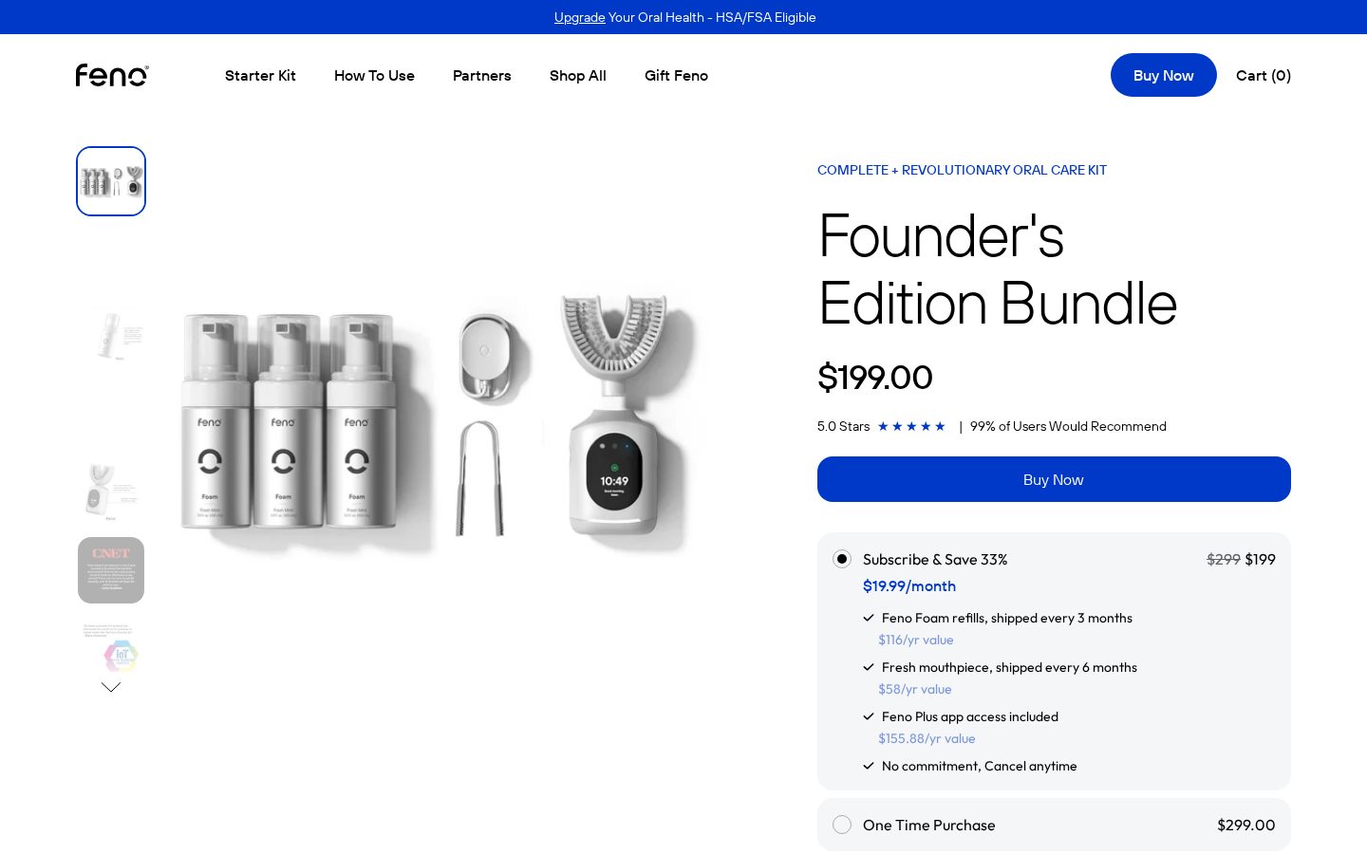
Task: Open the Feno logo home link
Action: pyautogui.click(x=112, y=75)
